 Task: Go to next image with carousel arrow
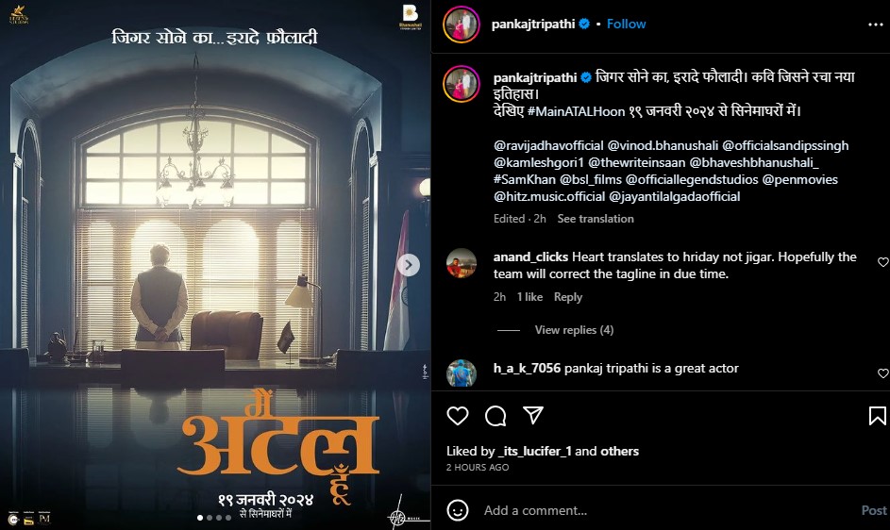click(x=408, y=265)
